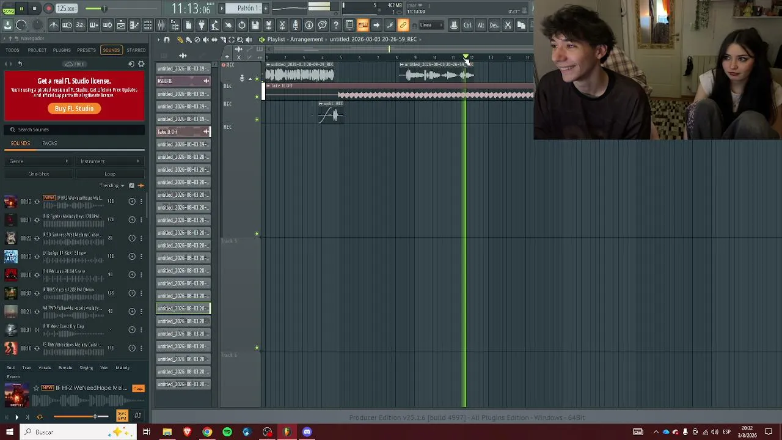Select the Loop filter button
This screenshot has width=782, height=440.
coord(110,174)
